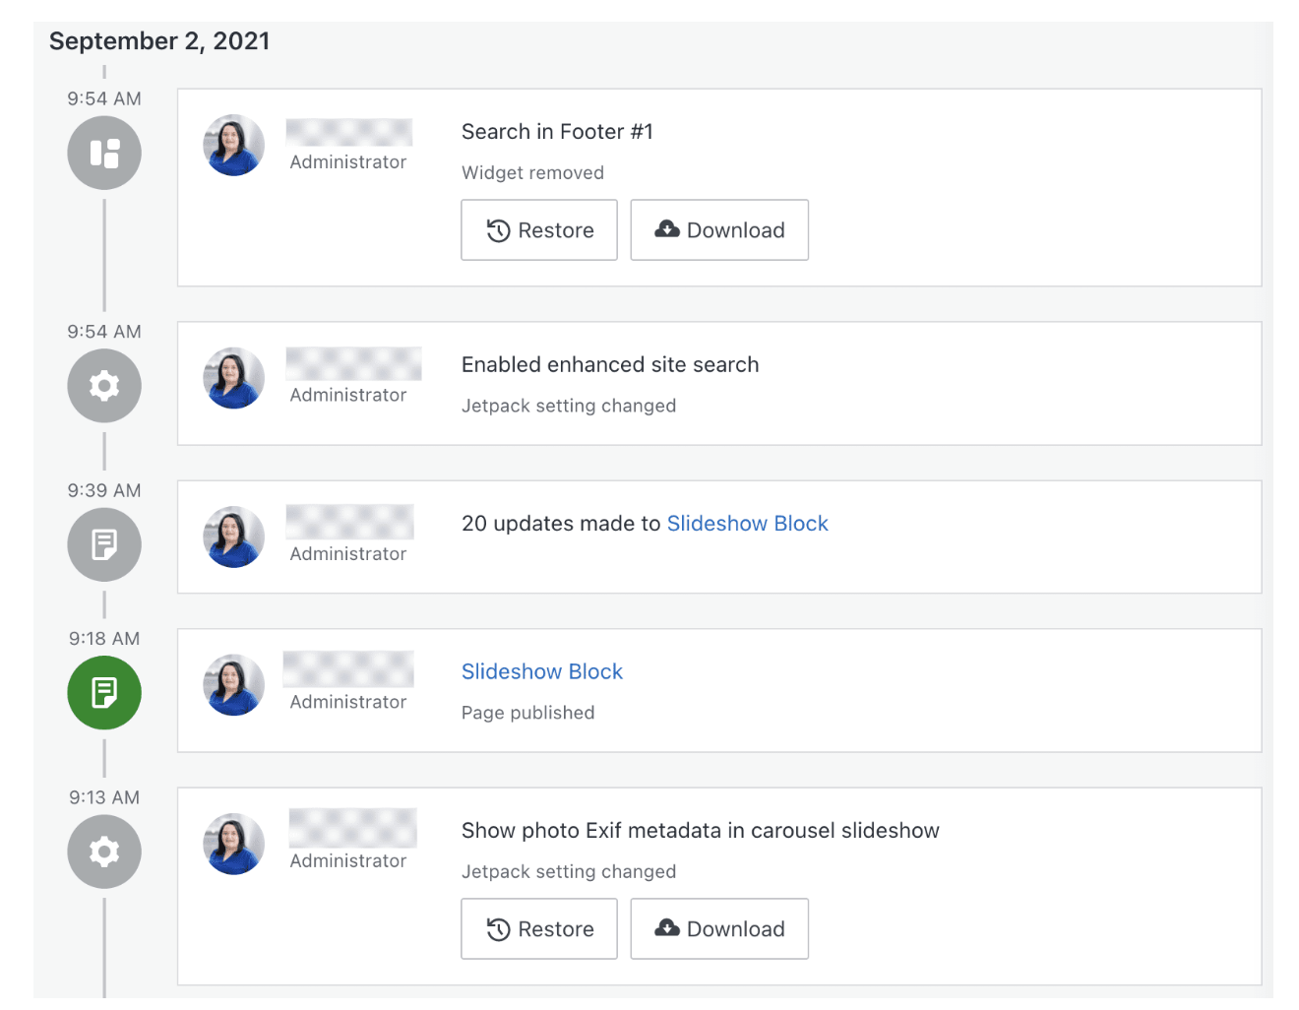The width and height of the screenshot is (1299, 1010).
Task: Click the 9:54 AM timestamp of the widget removal
Action: coord(104,98)
